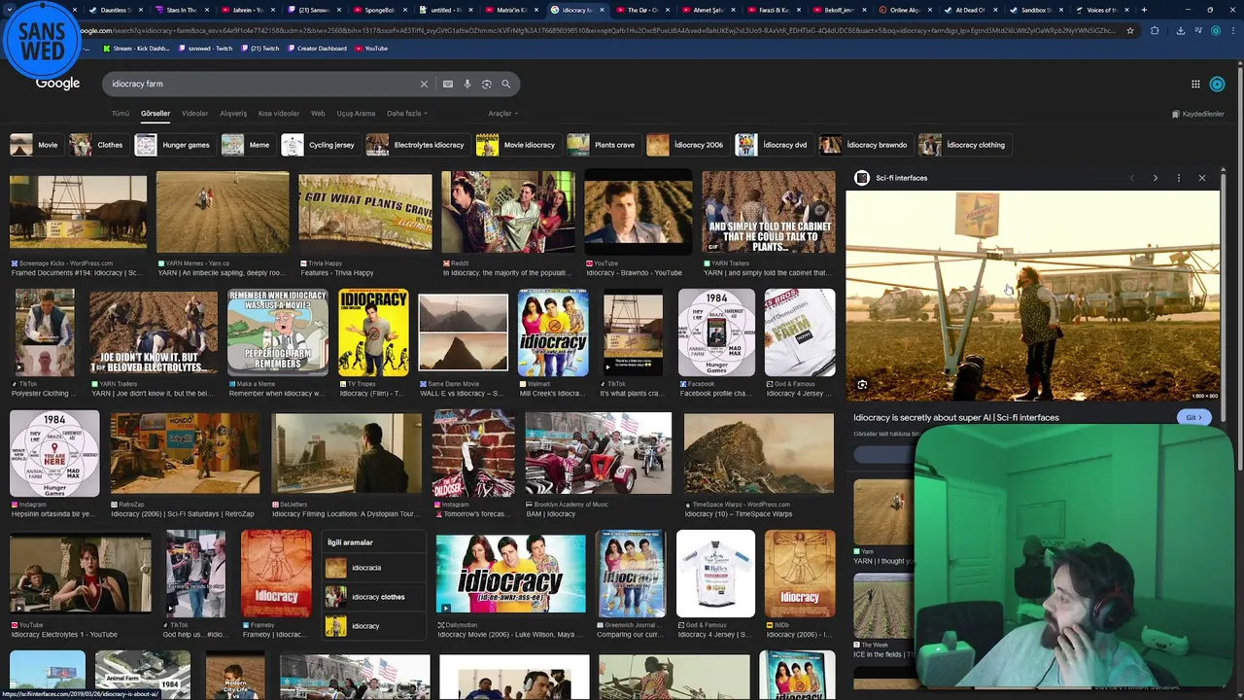Select the Cycling jersey filter chip
This screenshot has width=1244, height=700.
319,145
